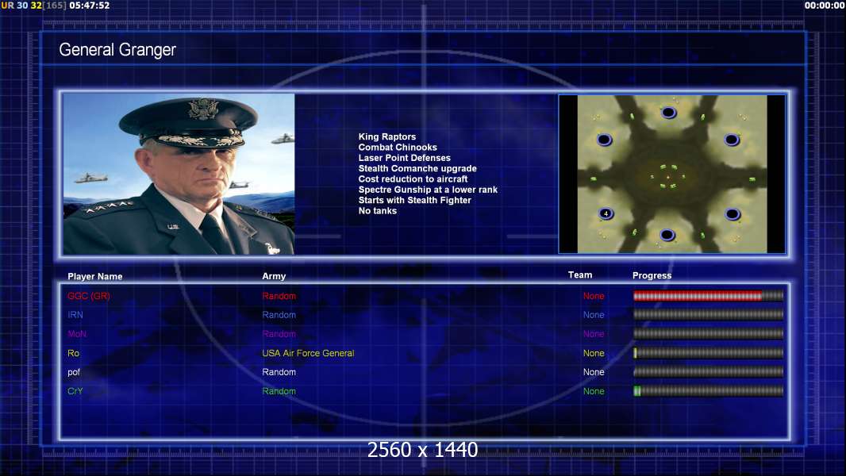The image size is (846, 476).
Task: Click the bottom center start position on minimap
Action: [667, 235]
